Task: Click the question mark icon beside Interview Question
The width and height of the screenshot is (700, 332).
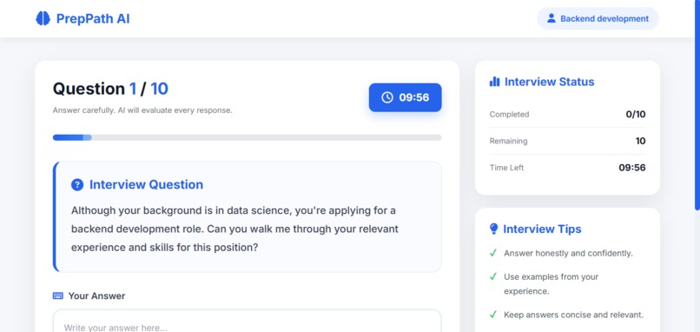Action: [x=77, y=184]
